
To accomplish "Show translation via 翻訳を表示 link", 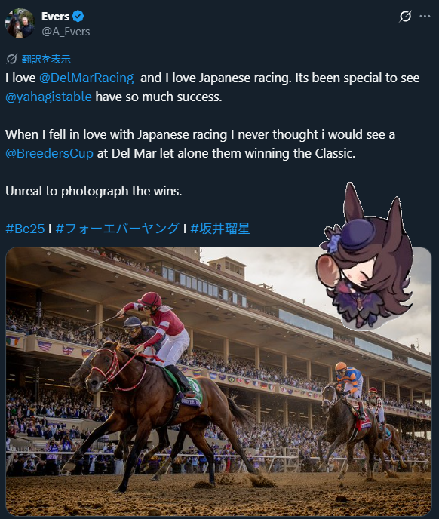I will (46, 60).
